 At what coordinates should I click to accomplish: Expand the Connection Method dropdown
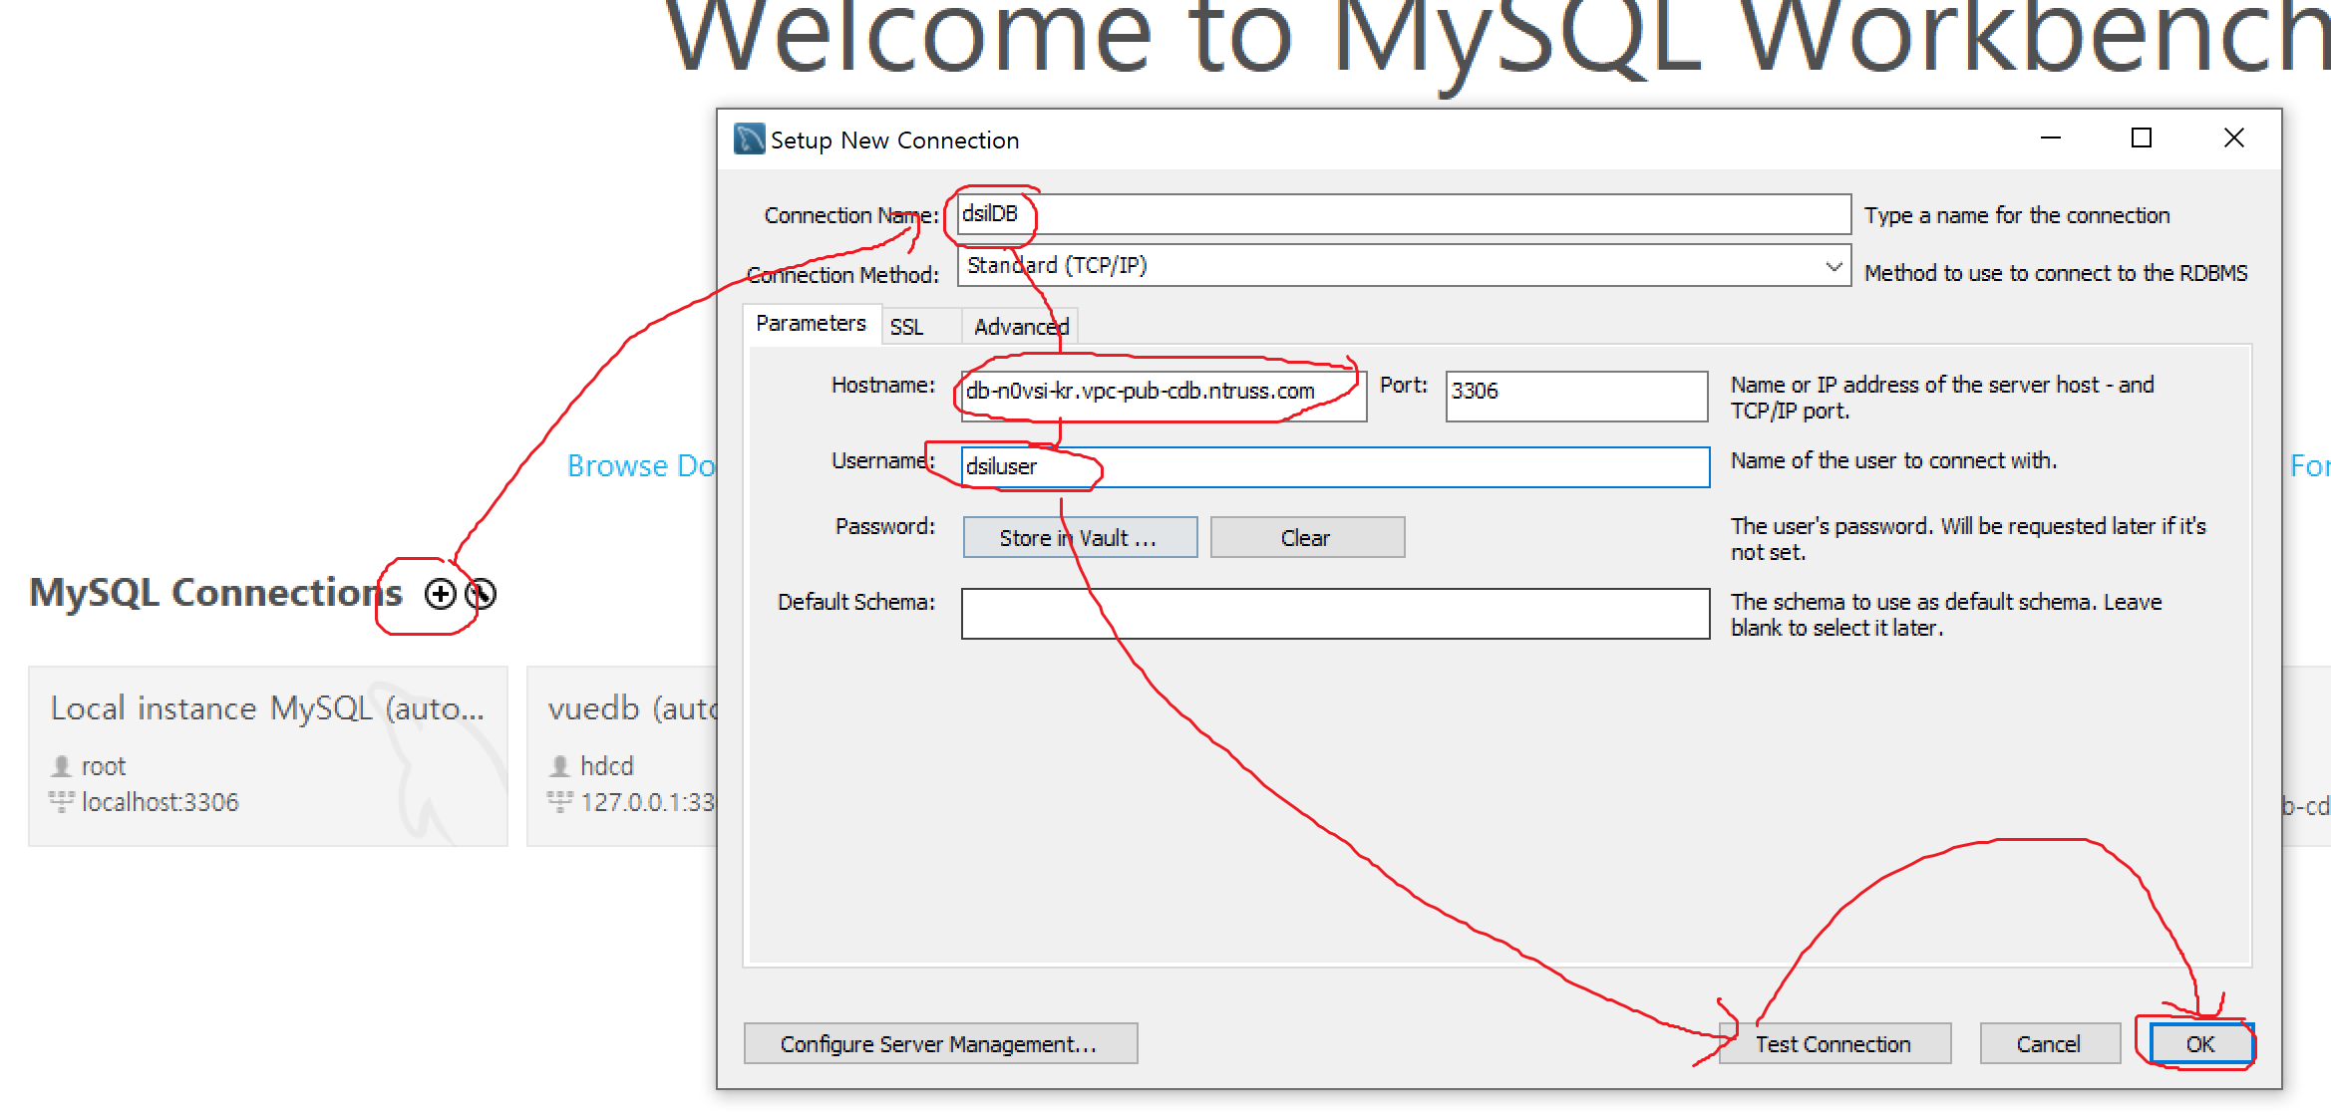tap(1832, 266)
